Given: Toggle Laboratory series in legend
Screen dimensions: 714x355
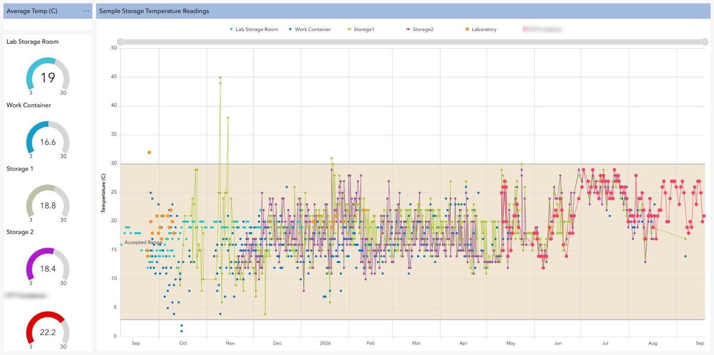Looking at the screenshot, I should coord(481,29).
